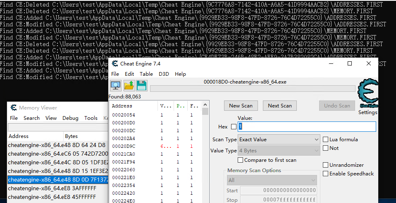Open the Scan Type dropdown
The width and height of the screenshot is (396, 203).
[279, 139]
